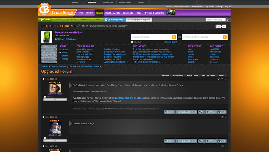Click Thanks on Maxey05's post
The image size is (269, 152).
click(210, 112)
